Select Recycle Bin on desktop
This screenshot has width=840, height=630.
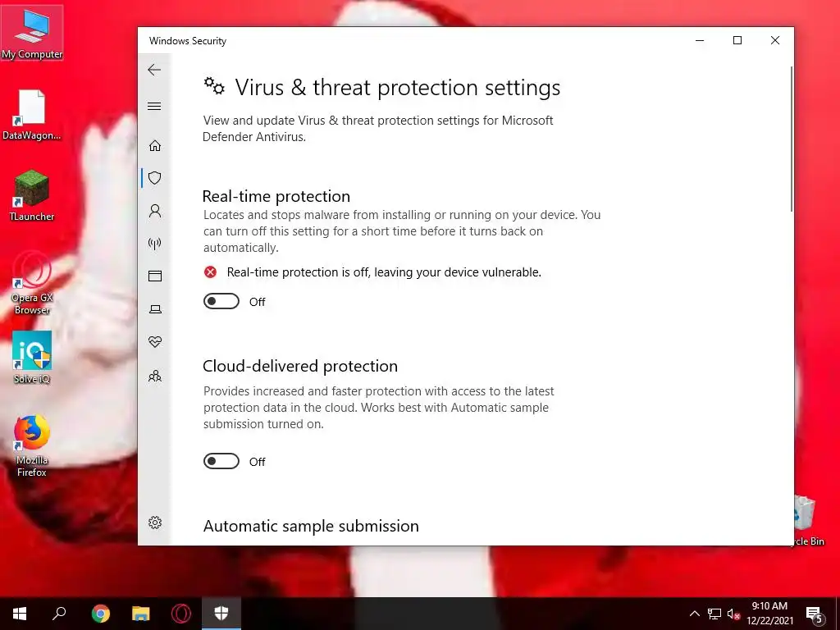click(x=807, y=521)
